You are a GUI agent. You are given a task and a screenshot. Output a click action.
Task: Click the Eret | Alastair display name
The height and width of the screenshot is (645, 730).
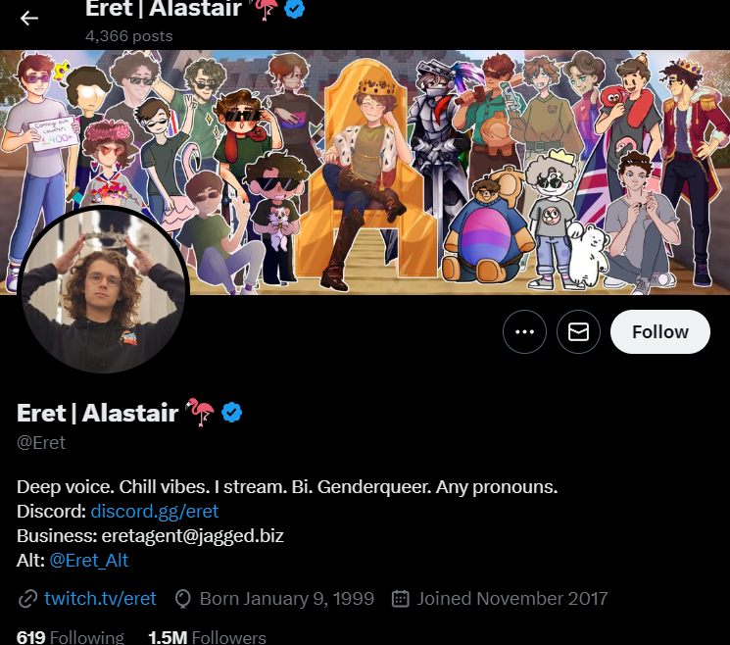click(x=97, y=413)
